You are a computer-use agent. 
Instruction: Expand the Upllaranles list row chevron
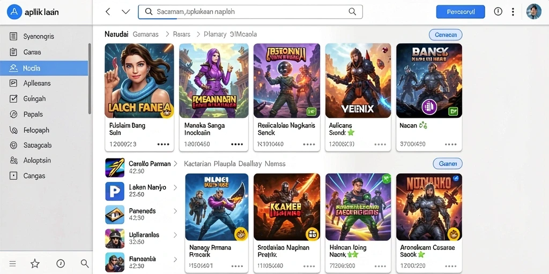tap(175, 235)
